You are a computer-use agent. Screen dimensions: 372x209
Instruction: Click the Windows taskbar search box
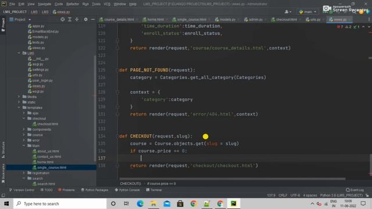tap(60, 204)
